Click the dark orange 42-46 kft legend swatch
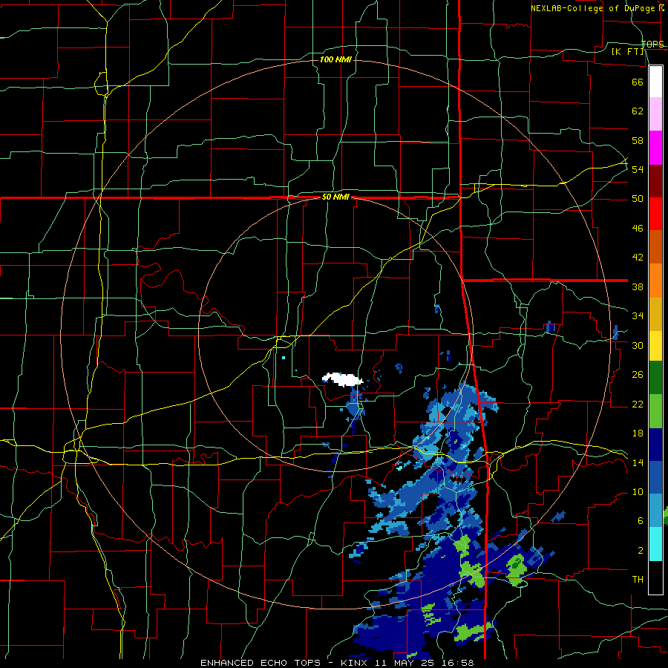Screen dimensions: 668x668 pyautogui.click(x=655, y=247)
